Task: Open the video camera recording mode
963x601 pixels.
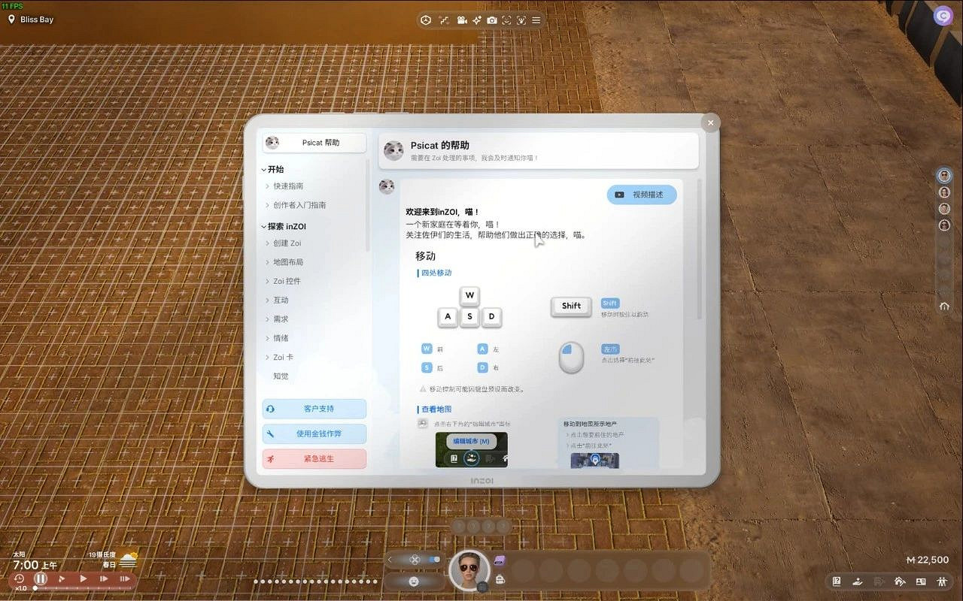Action: pos(462,20)
